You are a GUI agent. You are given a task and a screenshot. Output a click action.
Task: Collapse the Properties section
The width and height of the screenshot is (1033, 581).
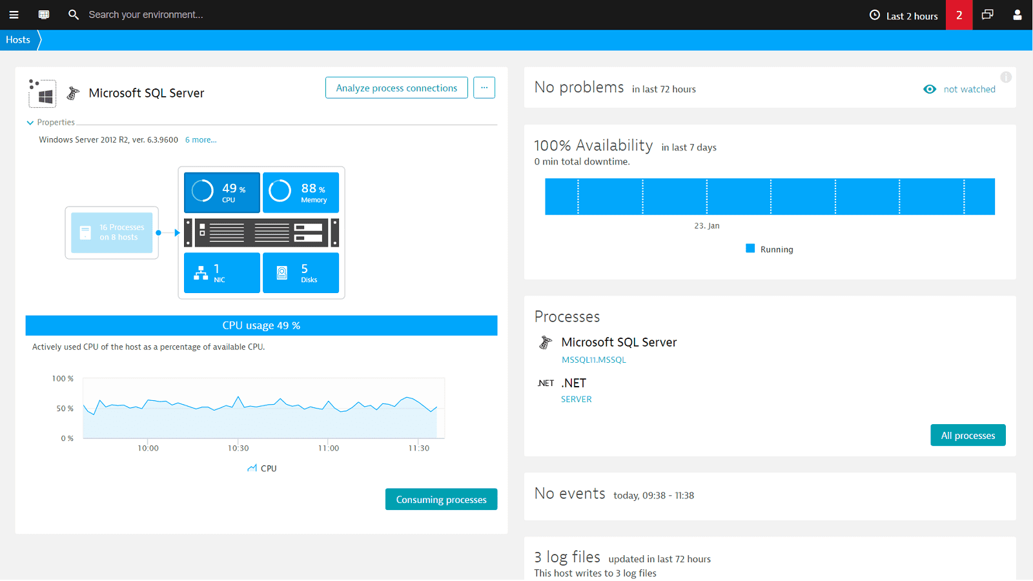(51, 123)
